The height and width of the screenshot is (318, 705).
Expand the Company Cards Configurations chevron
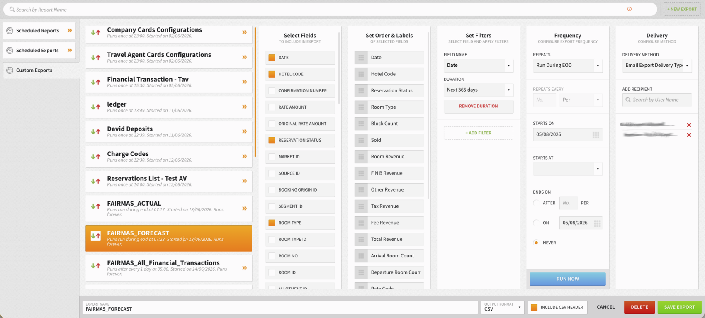point(245,32)
